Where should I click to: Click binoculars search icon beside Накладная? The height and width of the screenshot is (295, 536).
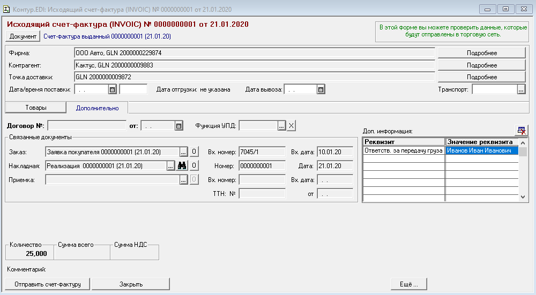tap(182, 166)
